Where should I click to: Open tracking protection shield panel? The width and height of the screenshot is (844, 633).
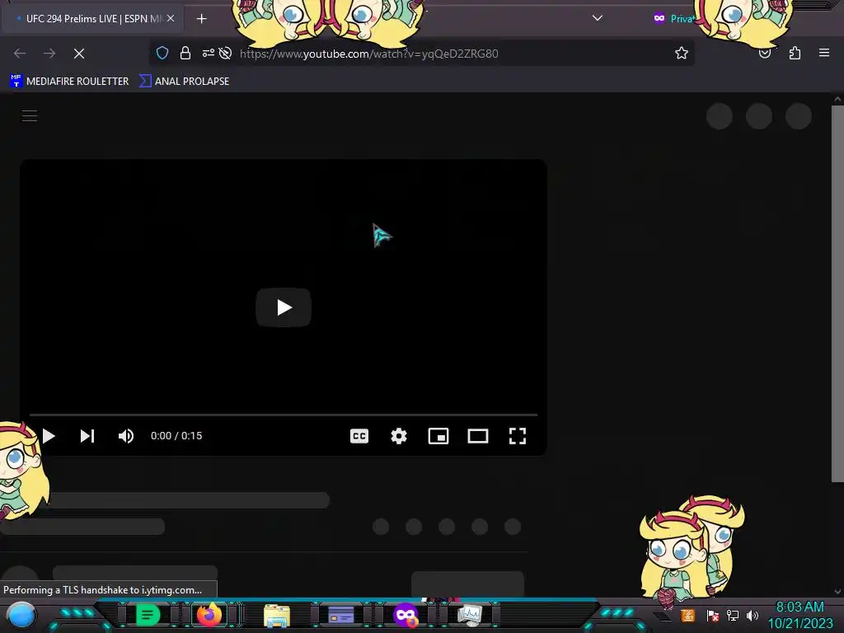click(162, 53)
